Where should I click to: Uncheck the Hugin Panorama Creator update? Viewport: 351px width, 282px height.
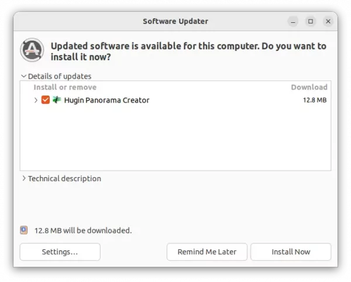[46, 100]
